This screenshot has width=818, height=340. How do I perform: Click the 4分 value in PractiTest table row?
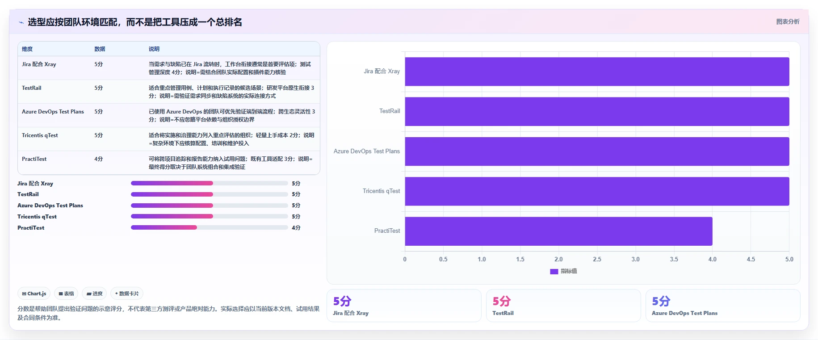coord(98,159)
